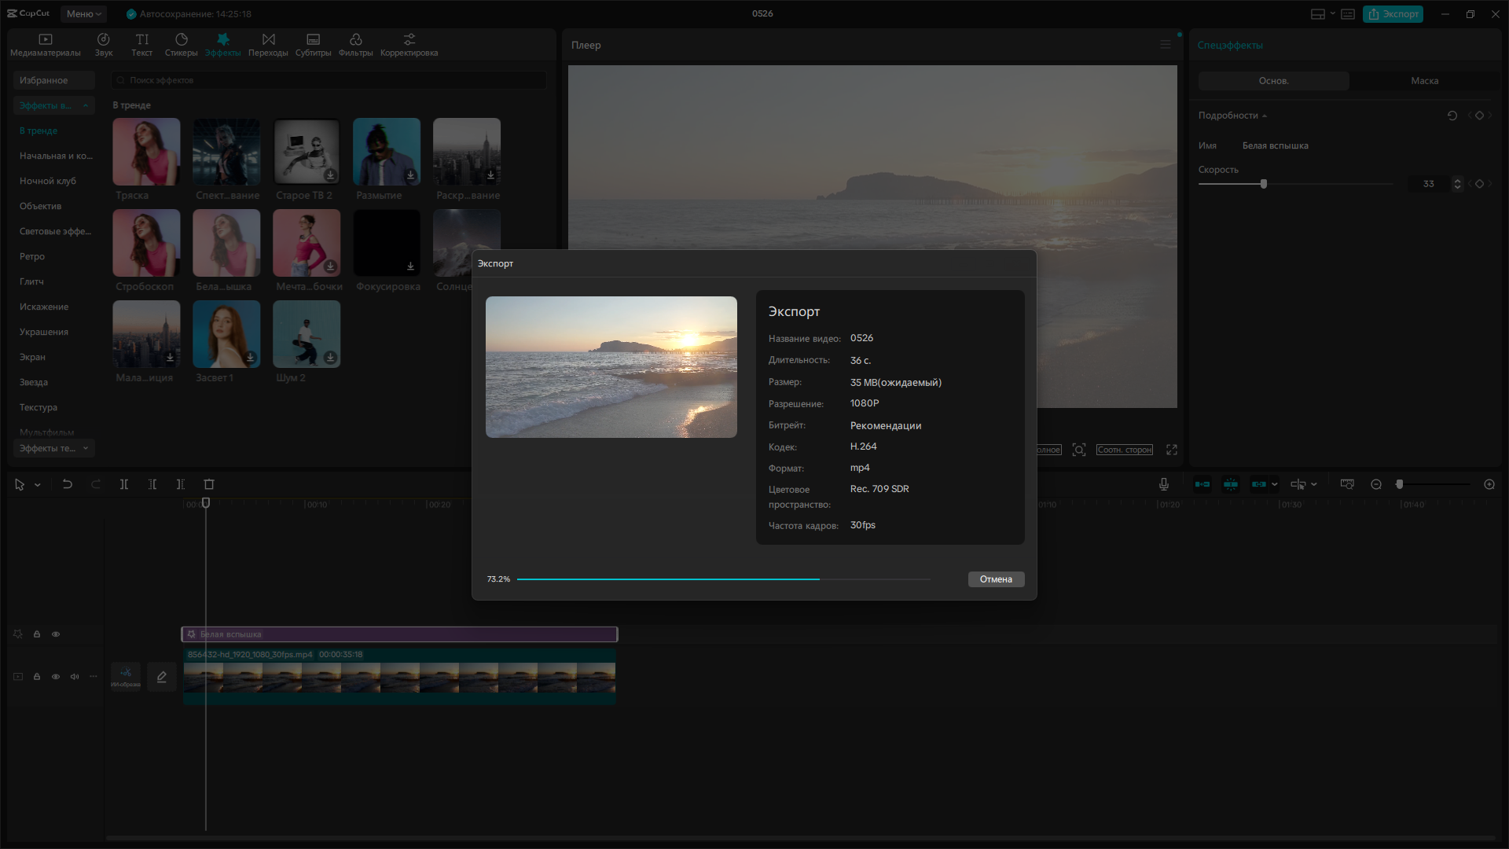The width and height of the screenshot is (1509, 849).
Task: Open the Фильтры filters tab
Action: (x=356, y=45)
